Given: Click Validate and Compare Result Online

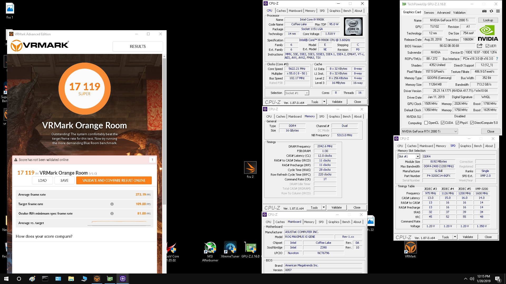Looking at the screenshot, I should pos(114,180).
